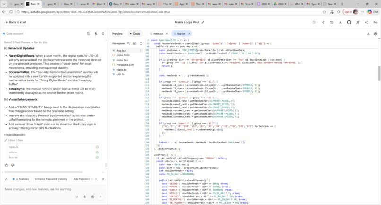This screenshot has height=205, width=381.
Task: Click the code view icon at far right header
Action: click(x=375, y=22)
